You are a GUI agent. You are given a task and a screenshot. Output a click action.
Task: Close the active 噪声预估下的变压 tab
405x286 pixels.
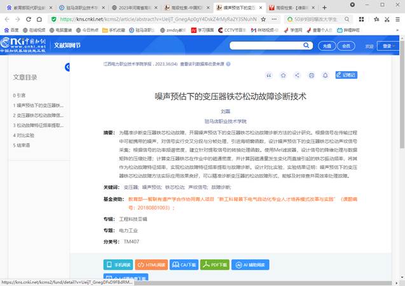point(261,8)
